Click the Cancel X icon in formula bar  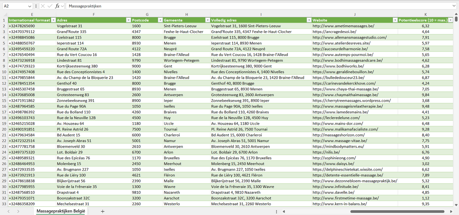43,6
